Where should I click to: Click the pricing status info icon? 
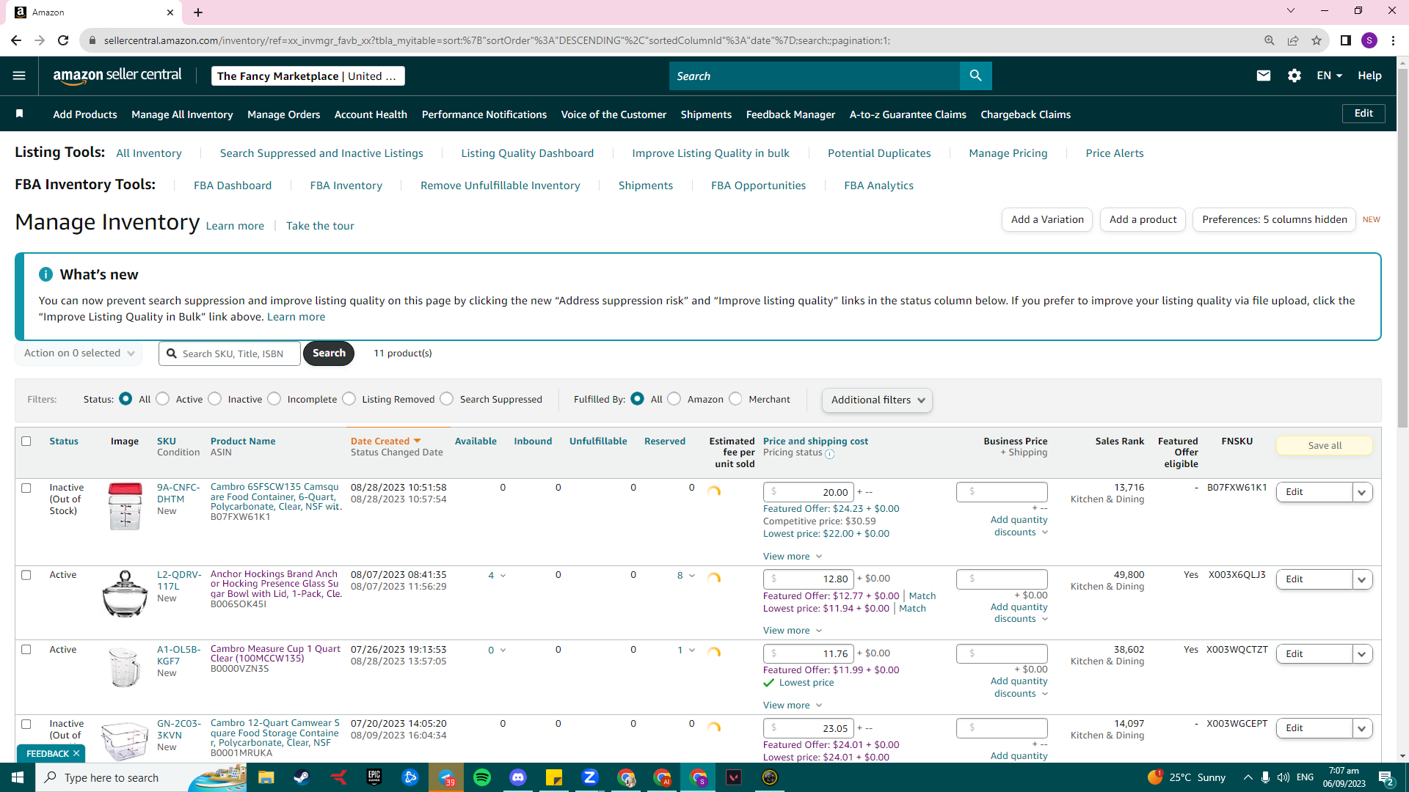(x=829, y=454)
